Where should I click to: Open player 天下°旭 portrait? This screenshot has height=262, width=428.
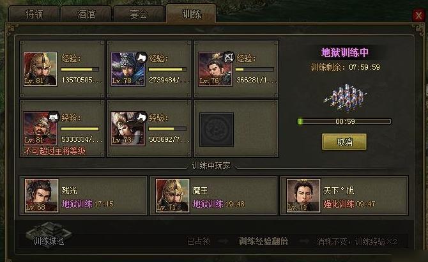303,196
